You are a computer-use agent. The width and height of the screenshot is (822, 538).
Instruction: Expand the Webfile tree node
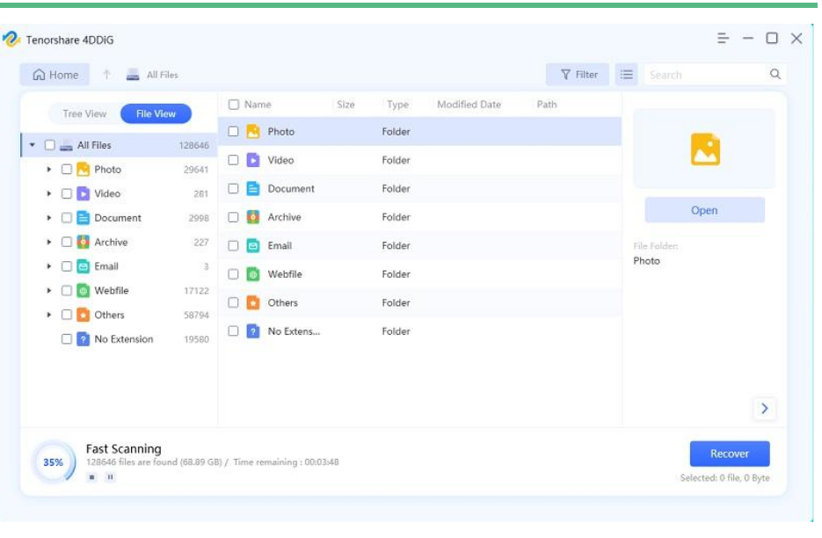point(48,290)
